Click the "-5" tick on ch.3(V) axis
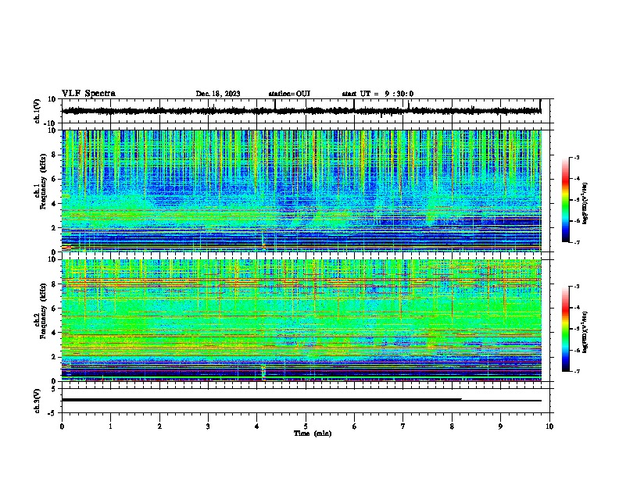Screen dimensions: 619x478 pos(52,413)
